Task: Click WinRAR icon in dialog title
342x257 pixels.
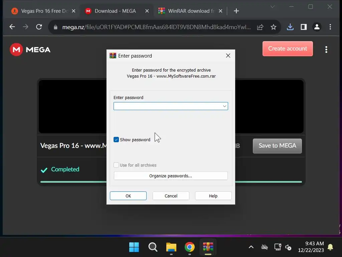Action: coord(113,56)
